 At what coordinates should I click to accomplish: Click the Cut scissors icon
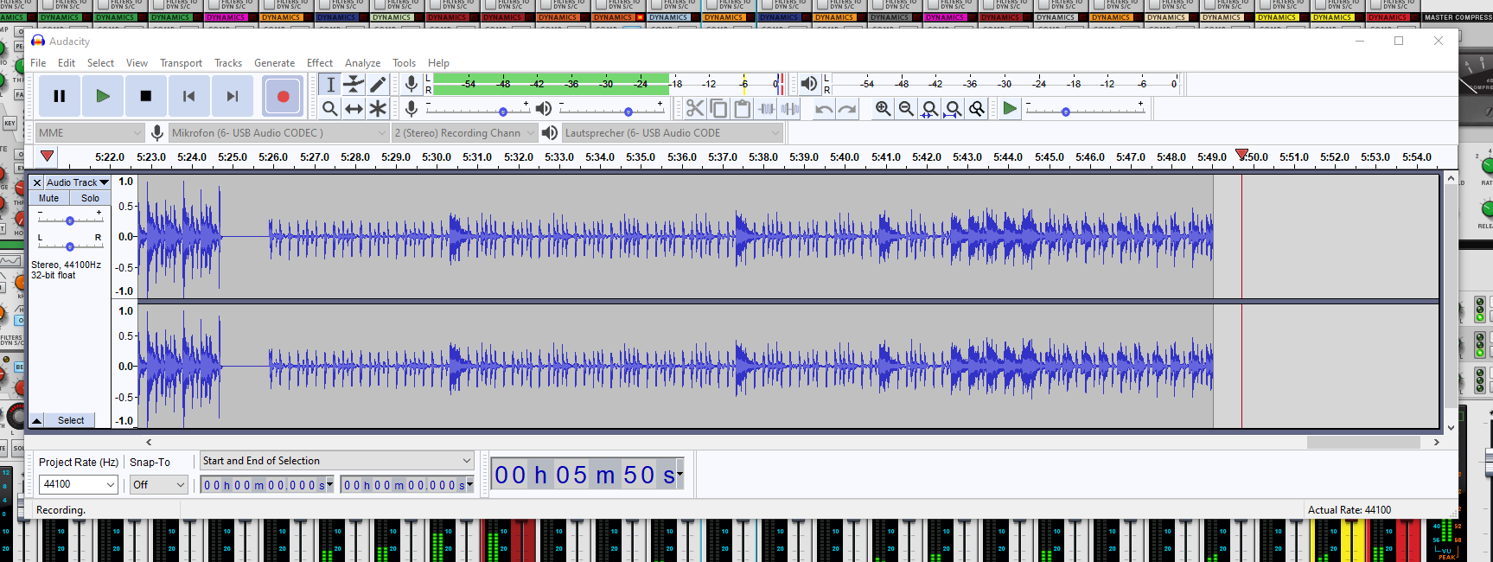click(695, 108)
